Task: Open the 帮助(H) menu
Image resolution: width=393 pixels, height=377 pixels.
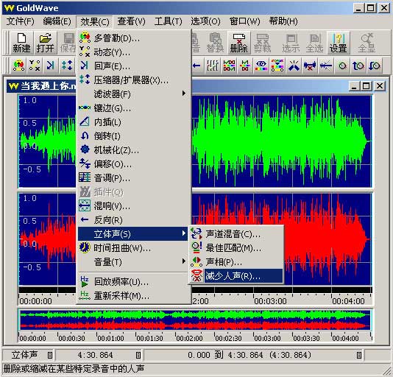Action: click(x=283, y=21)
